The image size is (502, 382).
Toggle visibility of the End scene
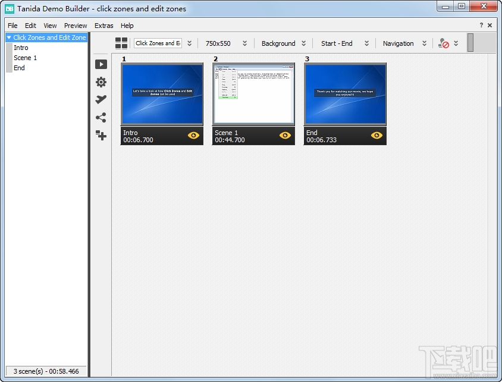376,136
